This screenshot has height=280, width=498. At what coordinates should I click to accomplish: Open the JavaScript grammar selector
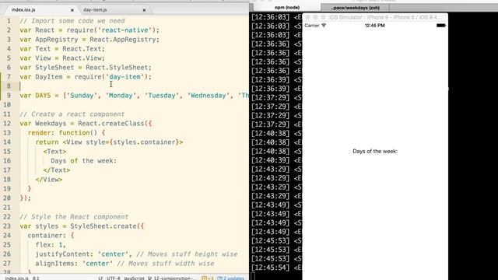[134, 278]
